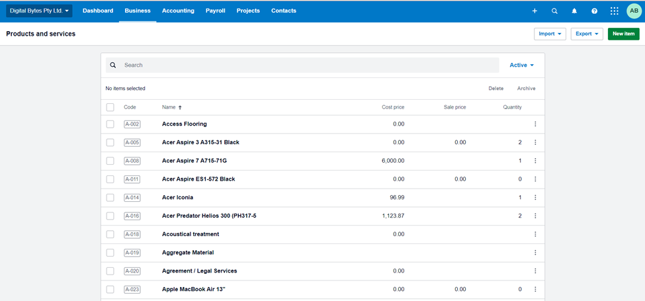Click the plus add-new icon in header

[535, 11]
